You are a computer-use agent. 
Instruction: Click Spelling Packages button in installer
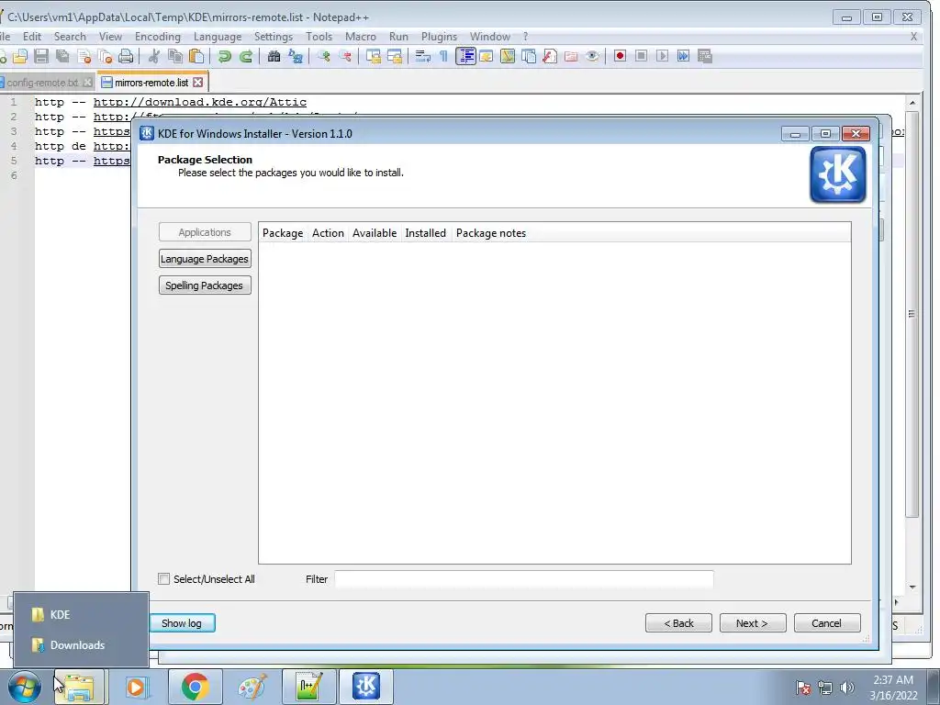pyautogui.click(x=205, y=285)
